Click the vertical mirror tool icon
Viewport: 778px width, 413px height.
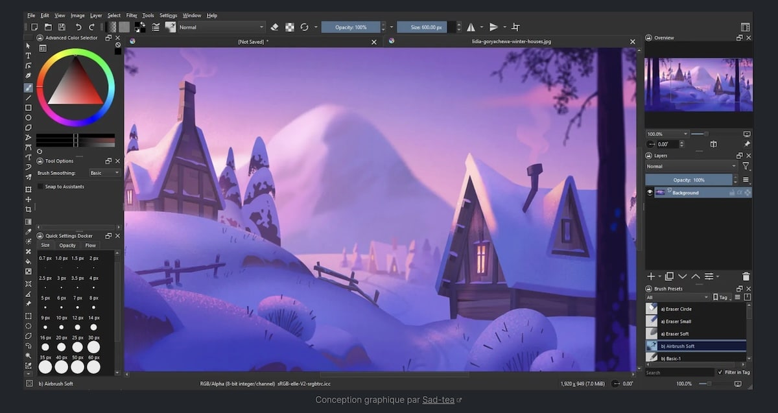(493, 27)
